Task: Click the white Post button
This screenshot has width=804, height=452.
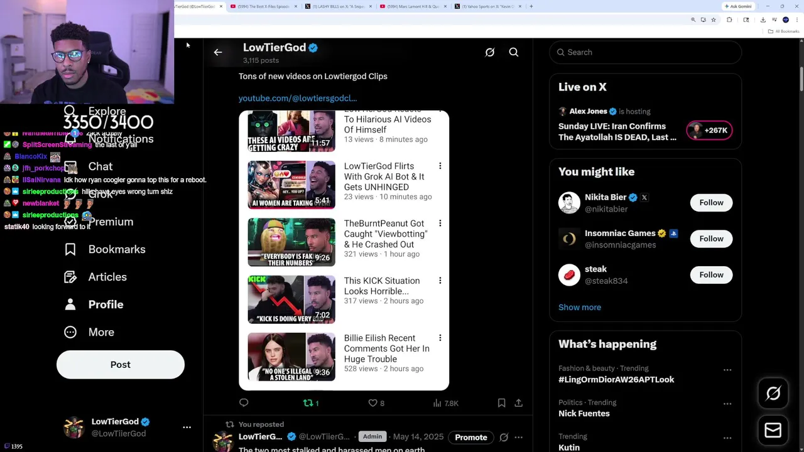Action: point(121,365)
